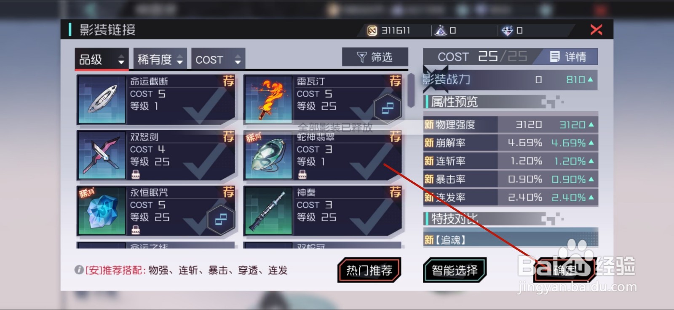Click the link hexagon on 永恒眼咒
Screen dimensions: 674x310
pos(221,219)
